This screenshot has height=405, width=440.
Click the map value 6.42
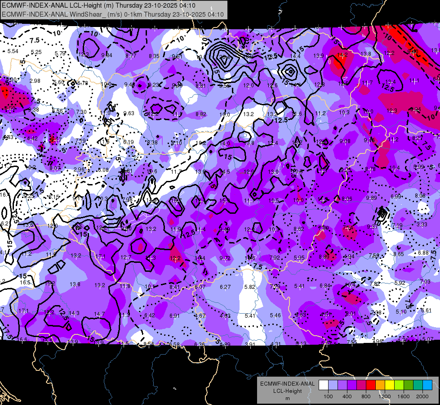[150, 315]
